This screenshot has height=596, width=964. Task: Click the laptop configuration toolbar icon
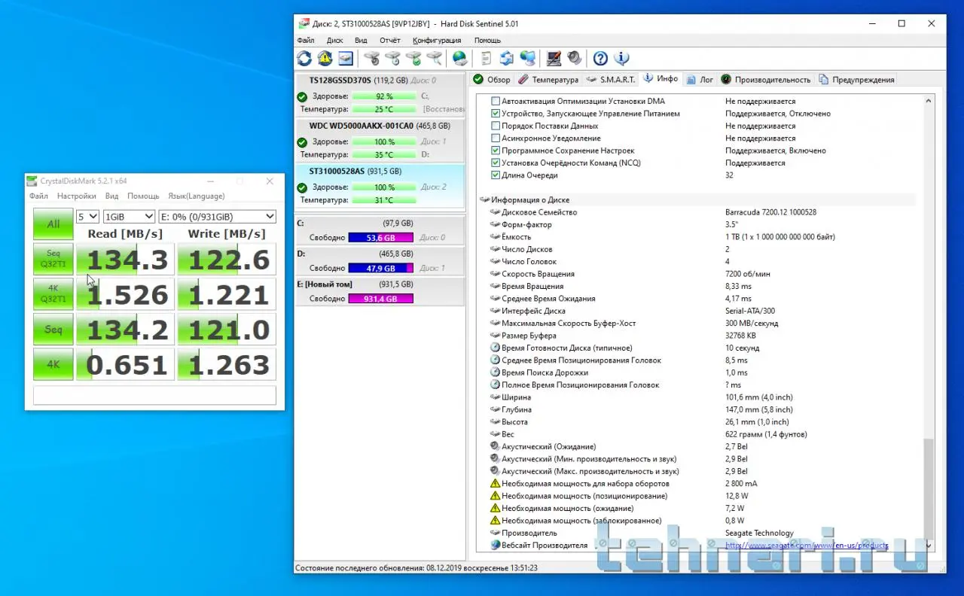pyautogui.click(x=554, y=58)
